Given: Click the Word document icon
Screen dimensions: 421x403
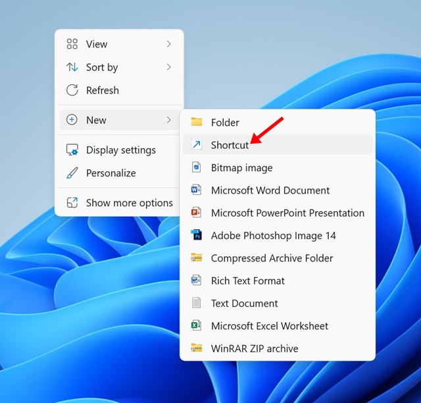Looking at the screenshot, I should pos(196,190).
